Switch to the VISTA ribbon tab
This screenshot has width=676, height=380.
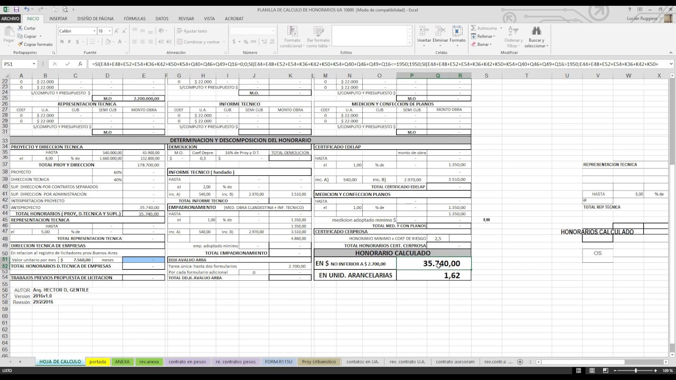(x=209, y=18)
